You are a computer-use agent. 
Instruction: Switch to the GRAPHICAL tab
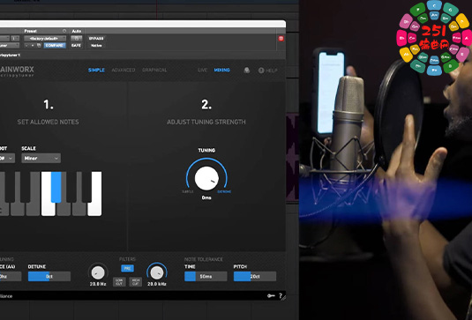tap(154, 70)
